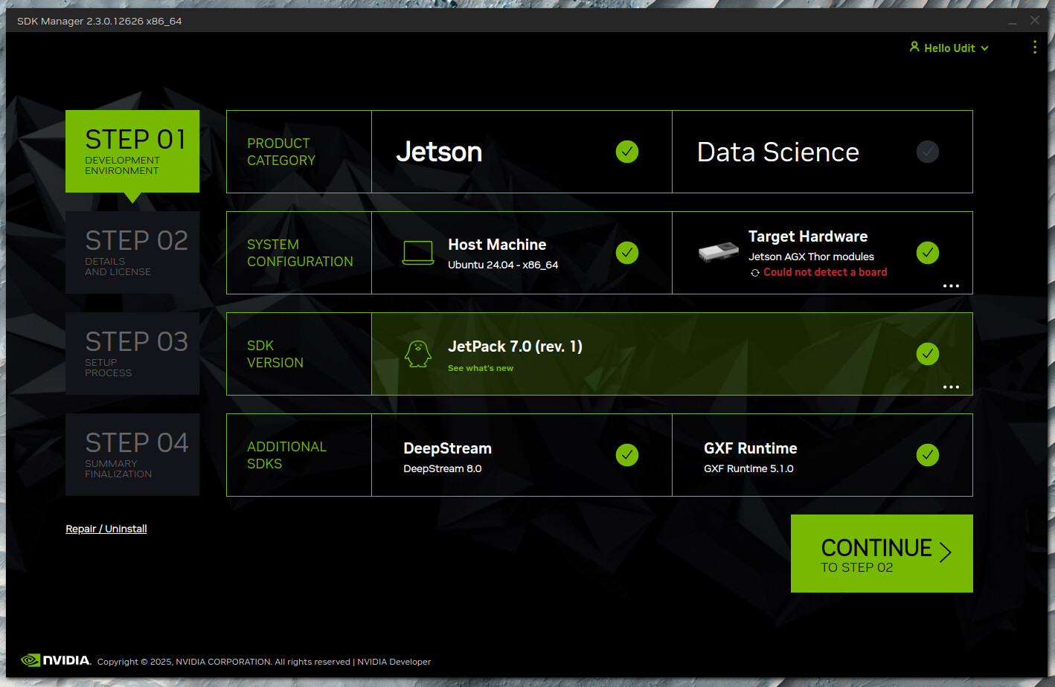Click the green checkmark on Host Machine
Image resolution: width=1055 pixels, height=687 pixels.
627,253
